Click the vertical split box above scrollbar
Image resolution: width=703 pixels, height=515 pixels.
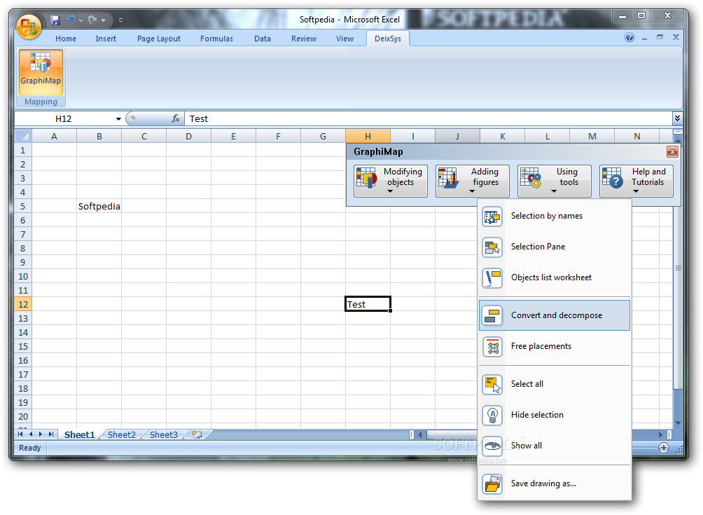click(x=678, y=132)
